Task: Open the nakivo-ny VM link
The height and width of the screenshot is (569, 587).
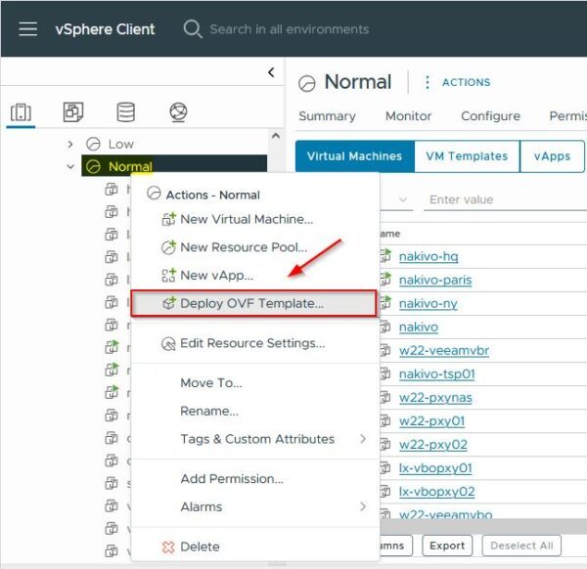Action: coord(428,304)
